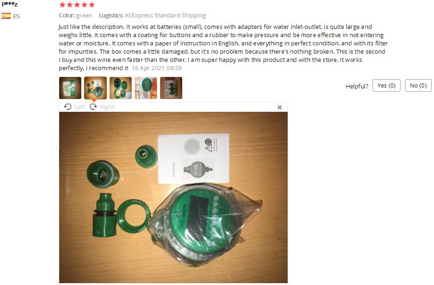
Task: View the third thumbnail of green fittings
Action: click(x=121, y=88)
